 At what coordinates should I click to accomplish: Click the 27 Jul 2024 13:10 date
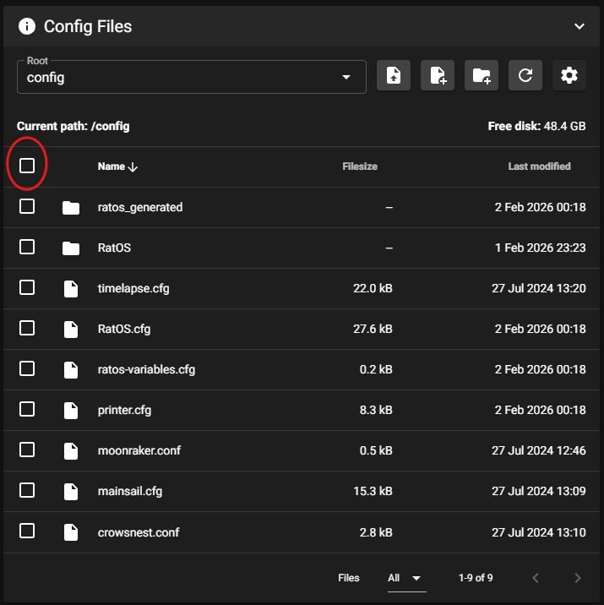tap(539, 532)
